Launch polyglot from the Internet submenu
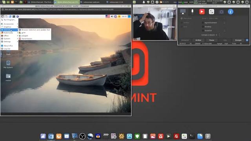 click(x=35, y=36)
